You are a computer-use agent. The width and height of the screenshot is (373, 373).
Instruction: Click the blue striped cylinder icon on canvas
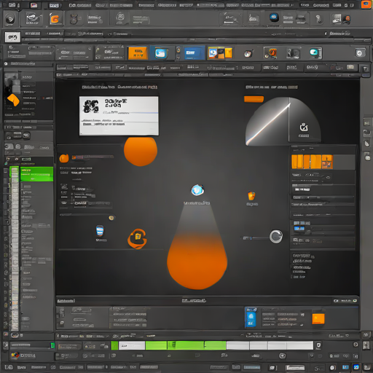click(100, 231)
